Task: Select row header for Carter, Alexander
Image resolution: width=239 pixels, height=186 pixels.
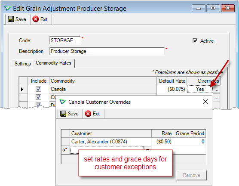Action: click(x=65, y=142)
